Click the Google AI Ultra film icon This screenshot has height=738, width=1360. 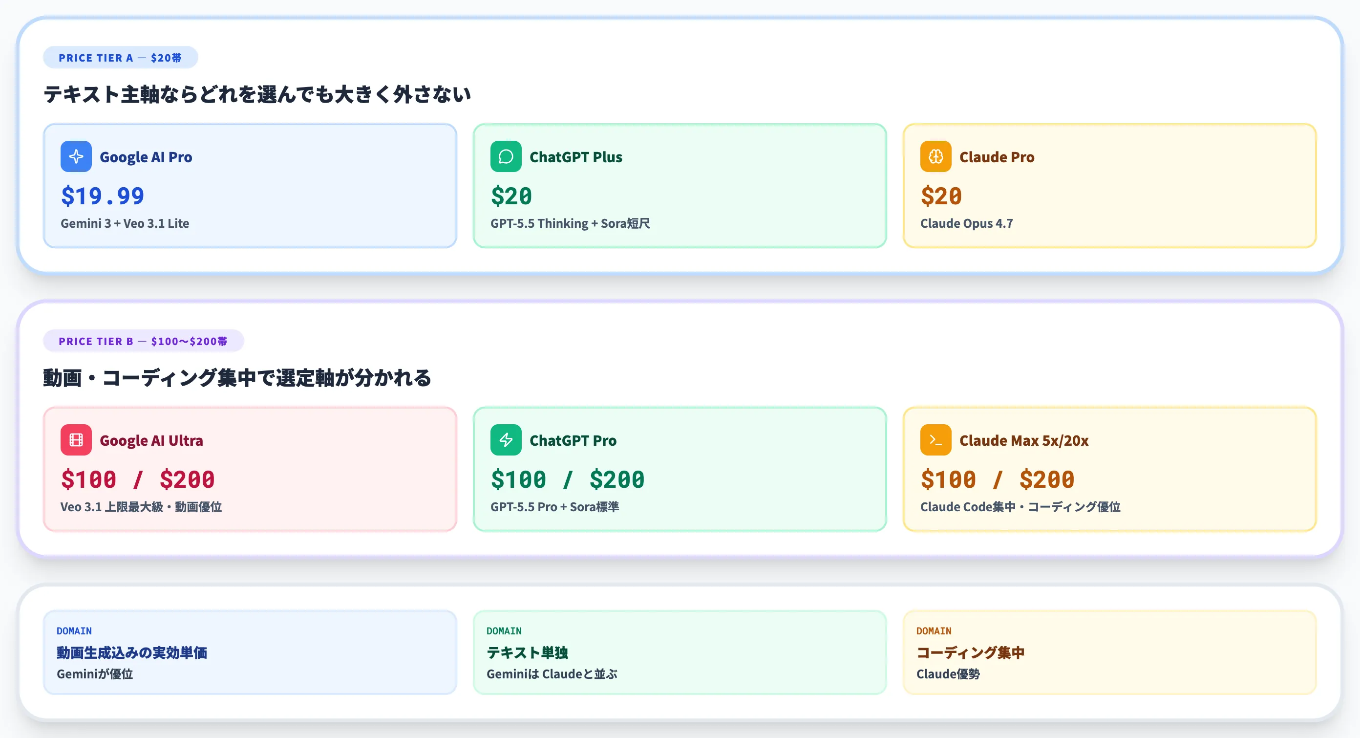click(76, 440)
